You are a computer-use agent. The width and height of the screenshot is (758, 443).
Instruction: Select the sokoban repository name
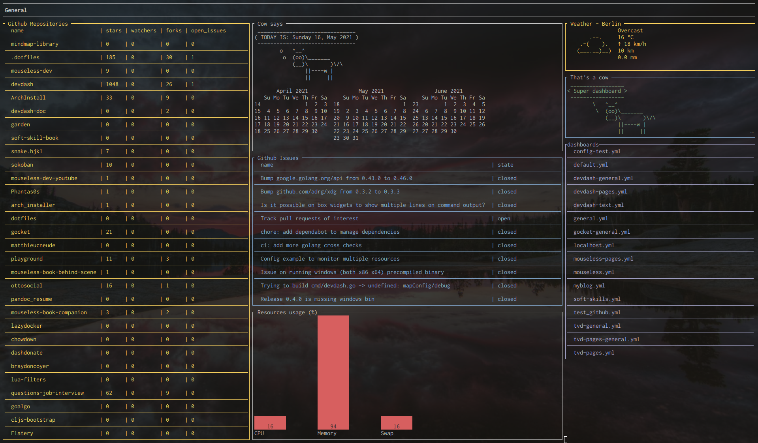(22, 165)
